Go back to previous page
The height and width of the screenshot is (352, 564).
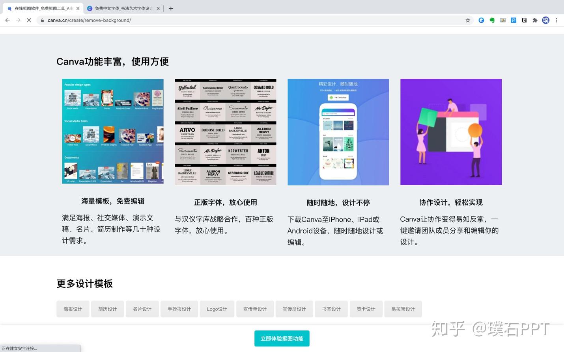coord(7,20)
